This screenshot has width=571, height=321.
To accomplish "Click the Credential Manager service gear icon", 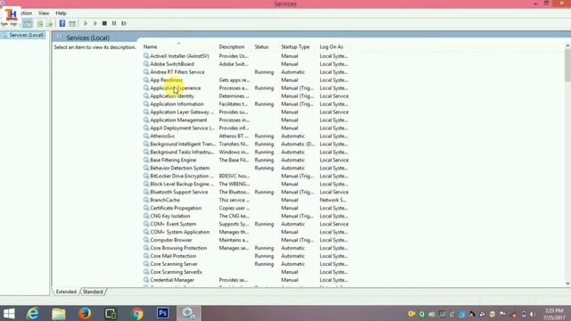I will click(x=146, y=280).
